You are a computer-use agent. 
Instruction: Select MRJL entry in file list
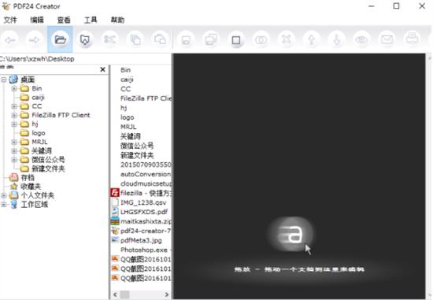(x=128, y=127)
